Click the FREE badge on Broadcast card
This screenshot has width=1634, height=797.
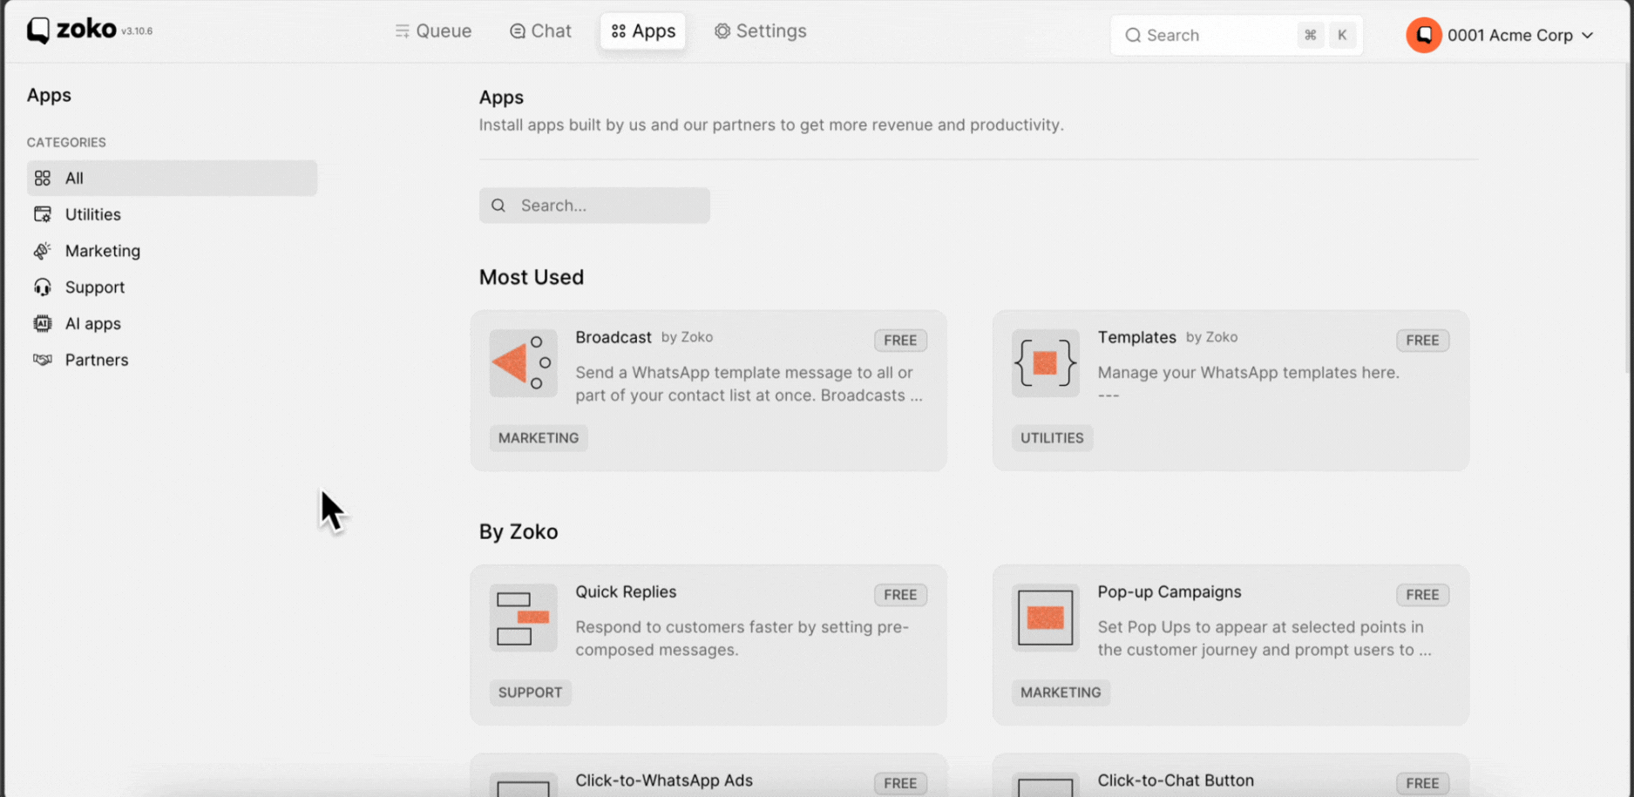(x=900, y=341)
